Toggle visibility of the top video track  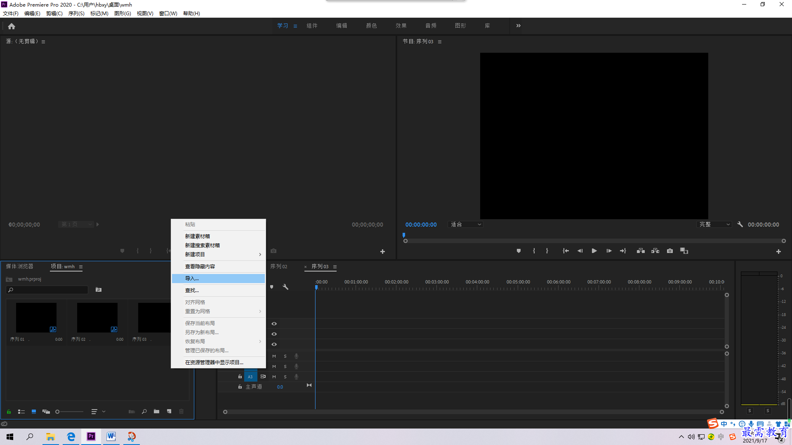click(274, 324)
